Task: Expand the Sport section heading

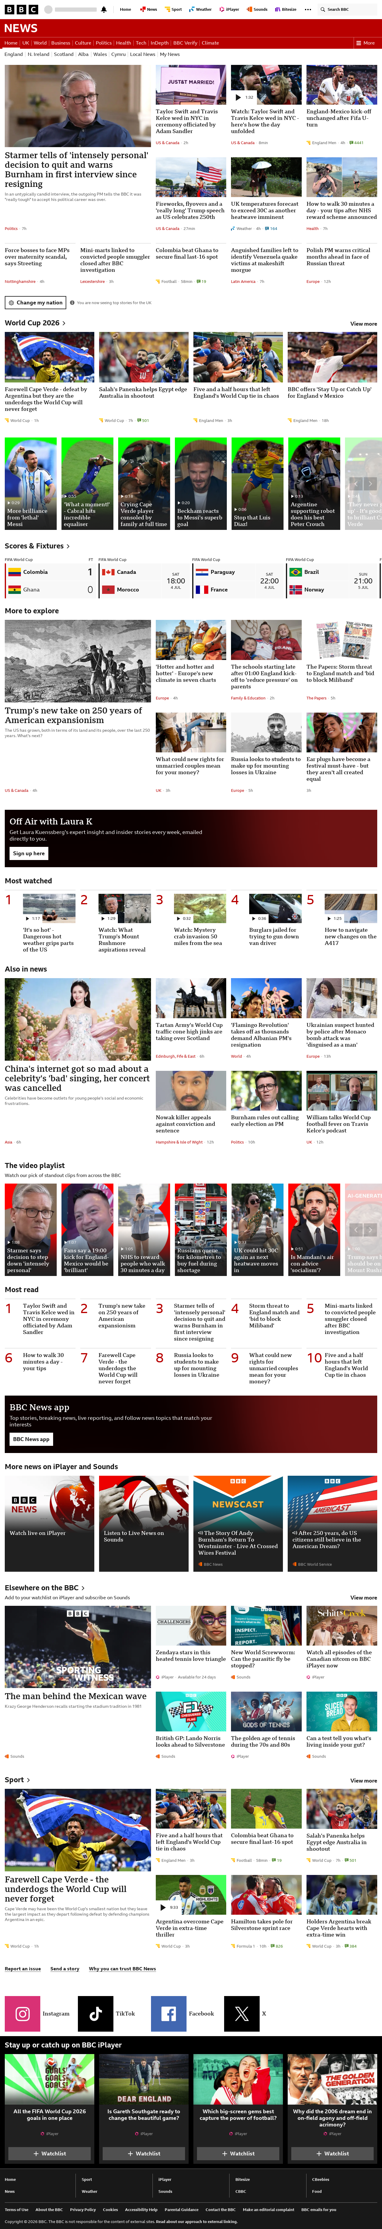Action: (x=17, y=1780)
